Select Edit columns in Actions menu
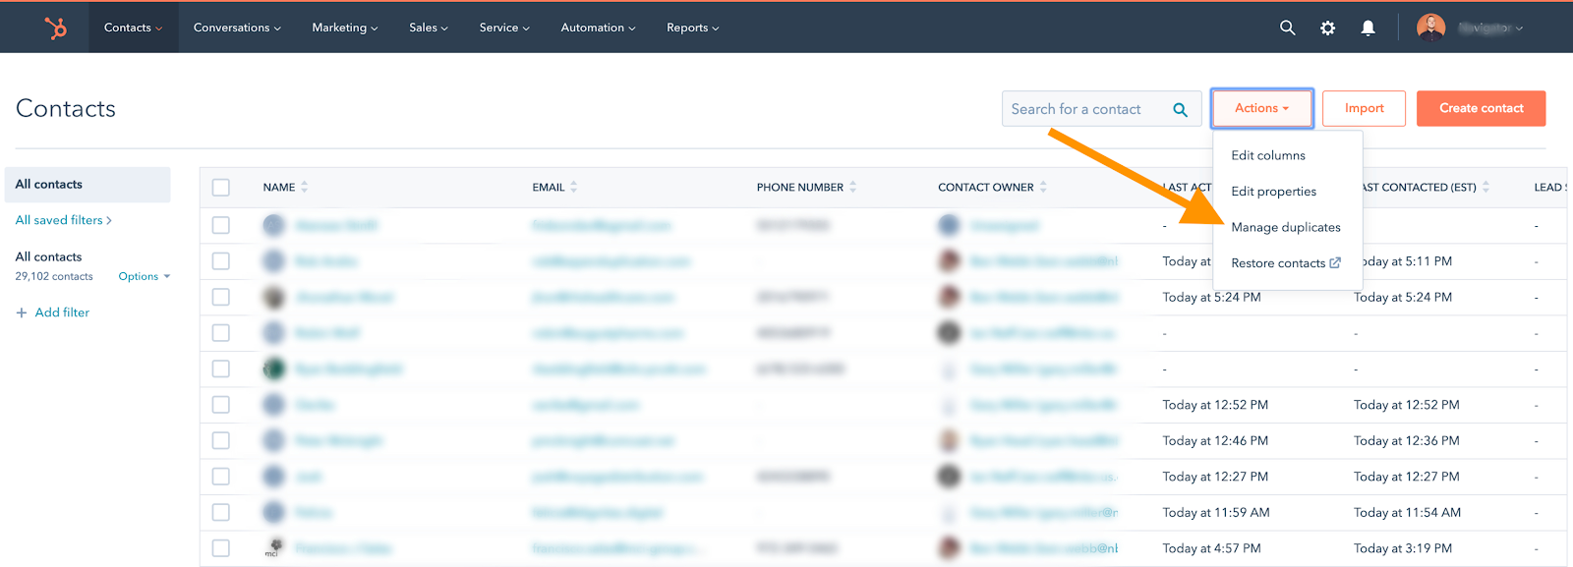This screenshot has width=1573, height=567. click(x=1268, y=155)
